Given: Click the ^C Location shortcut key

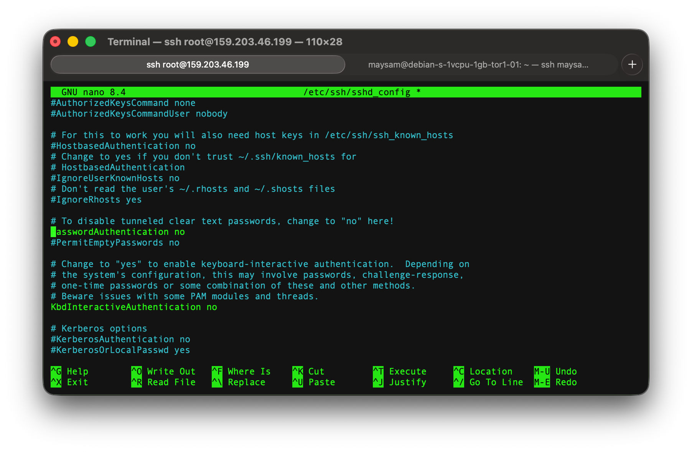Looking at the screenshot, I should (459, 371).
